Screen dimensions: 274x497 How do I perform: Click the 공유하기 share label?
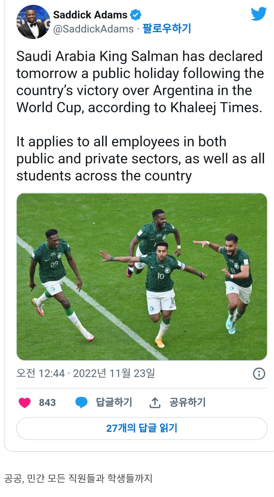(187, 402)
